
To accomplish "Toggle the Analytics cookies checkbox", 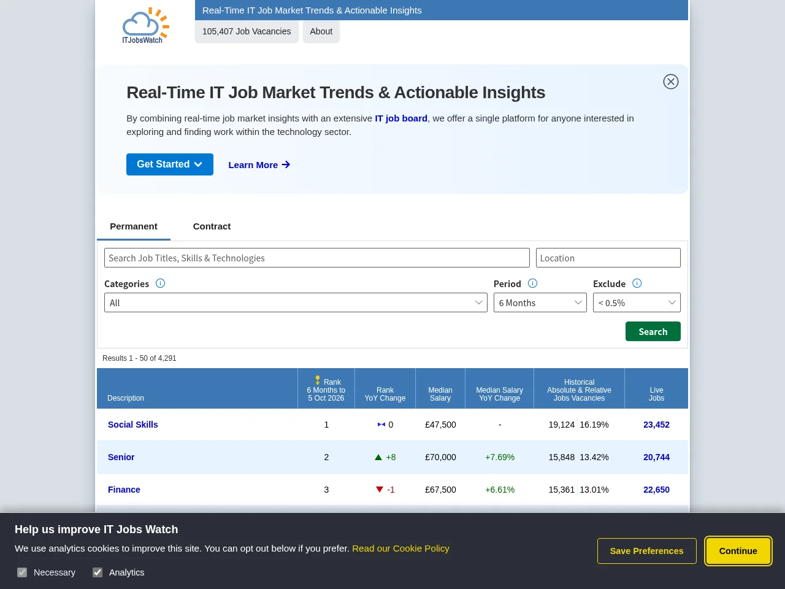I will (x=98, y=572).
